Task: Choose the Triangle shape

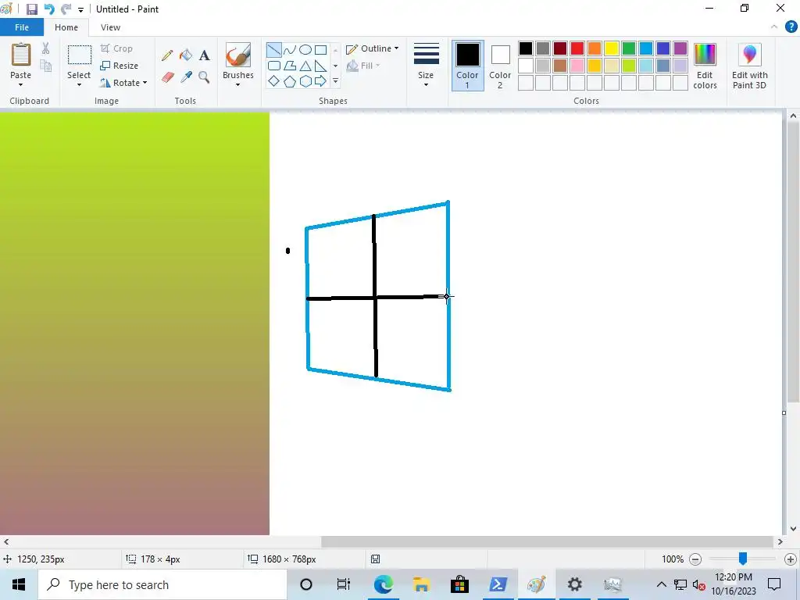Action: [305, 66]
